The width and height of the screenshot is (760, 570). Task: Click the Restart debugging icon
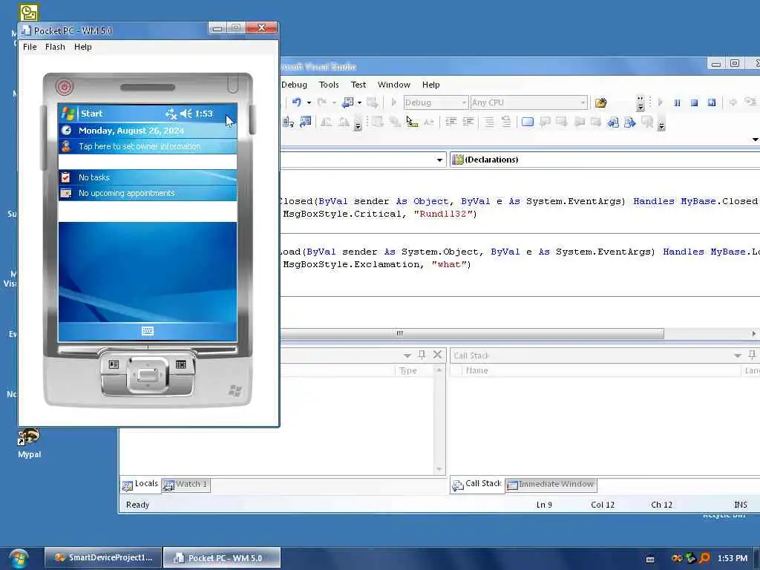pos(712,102)
